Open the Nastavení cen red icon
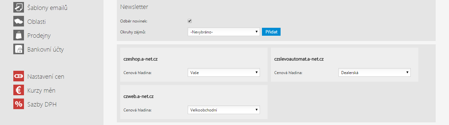 point(19,76)
